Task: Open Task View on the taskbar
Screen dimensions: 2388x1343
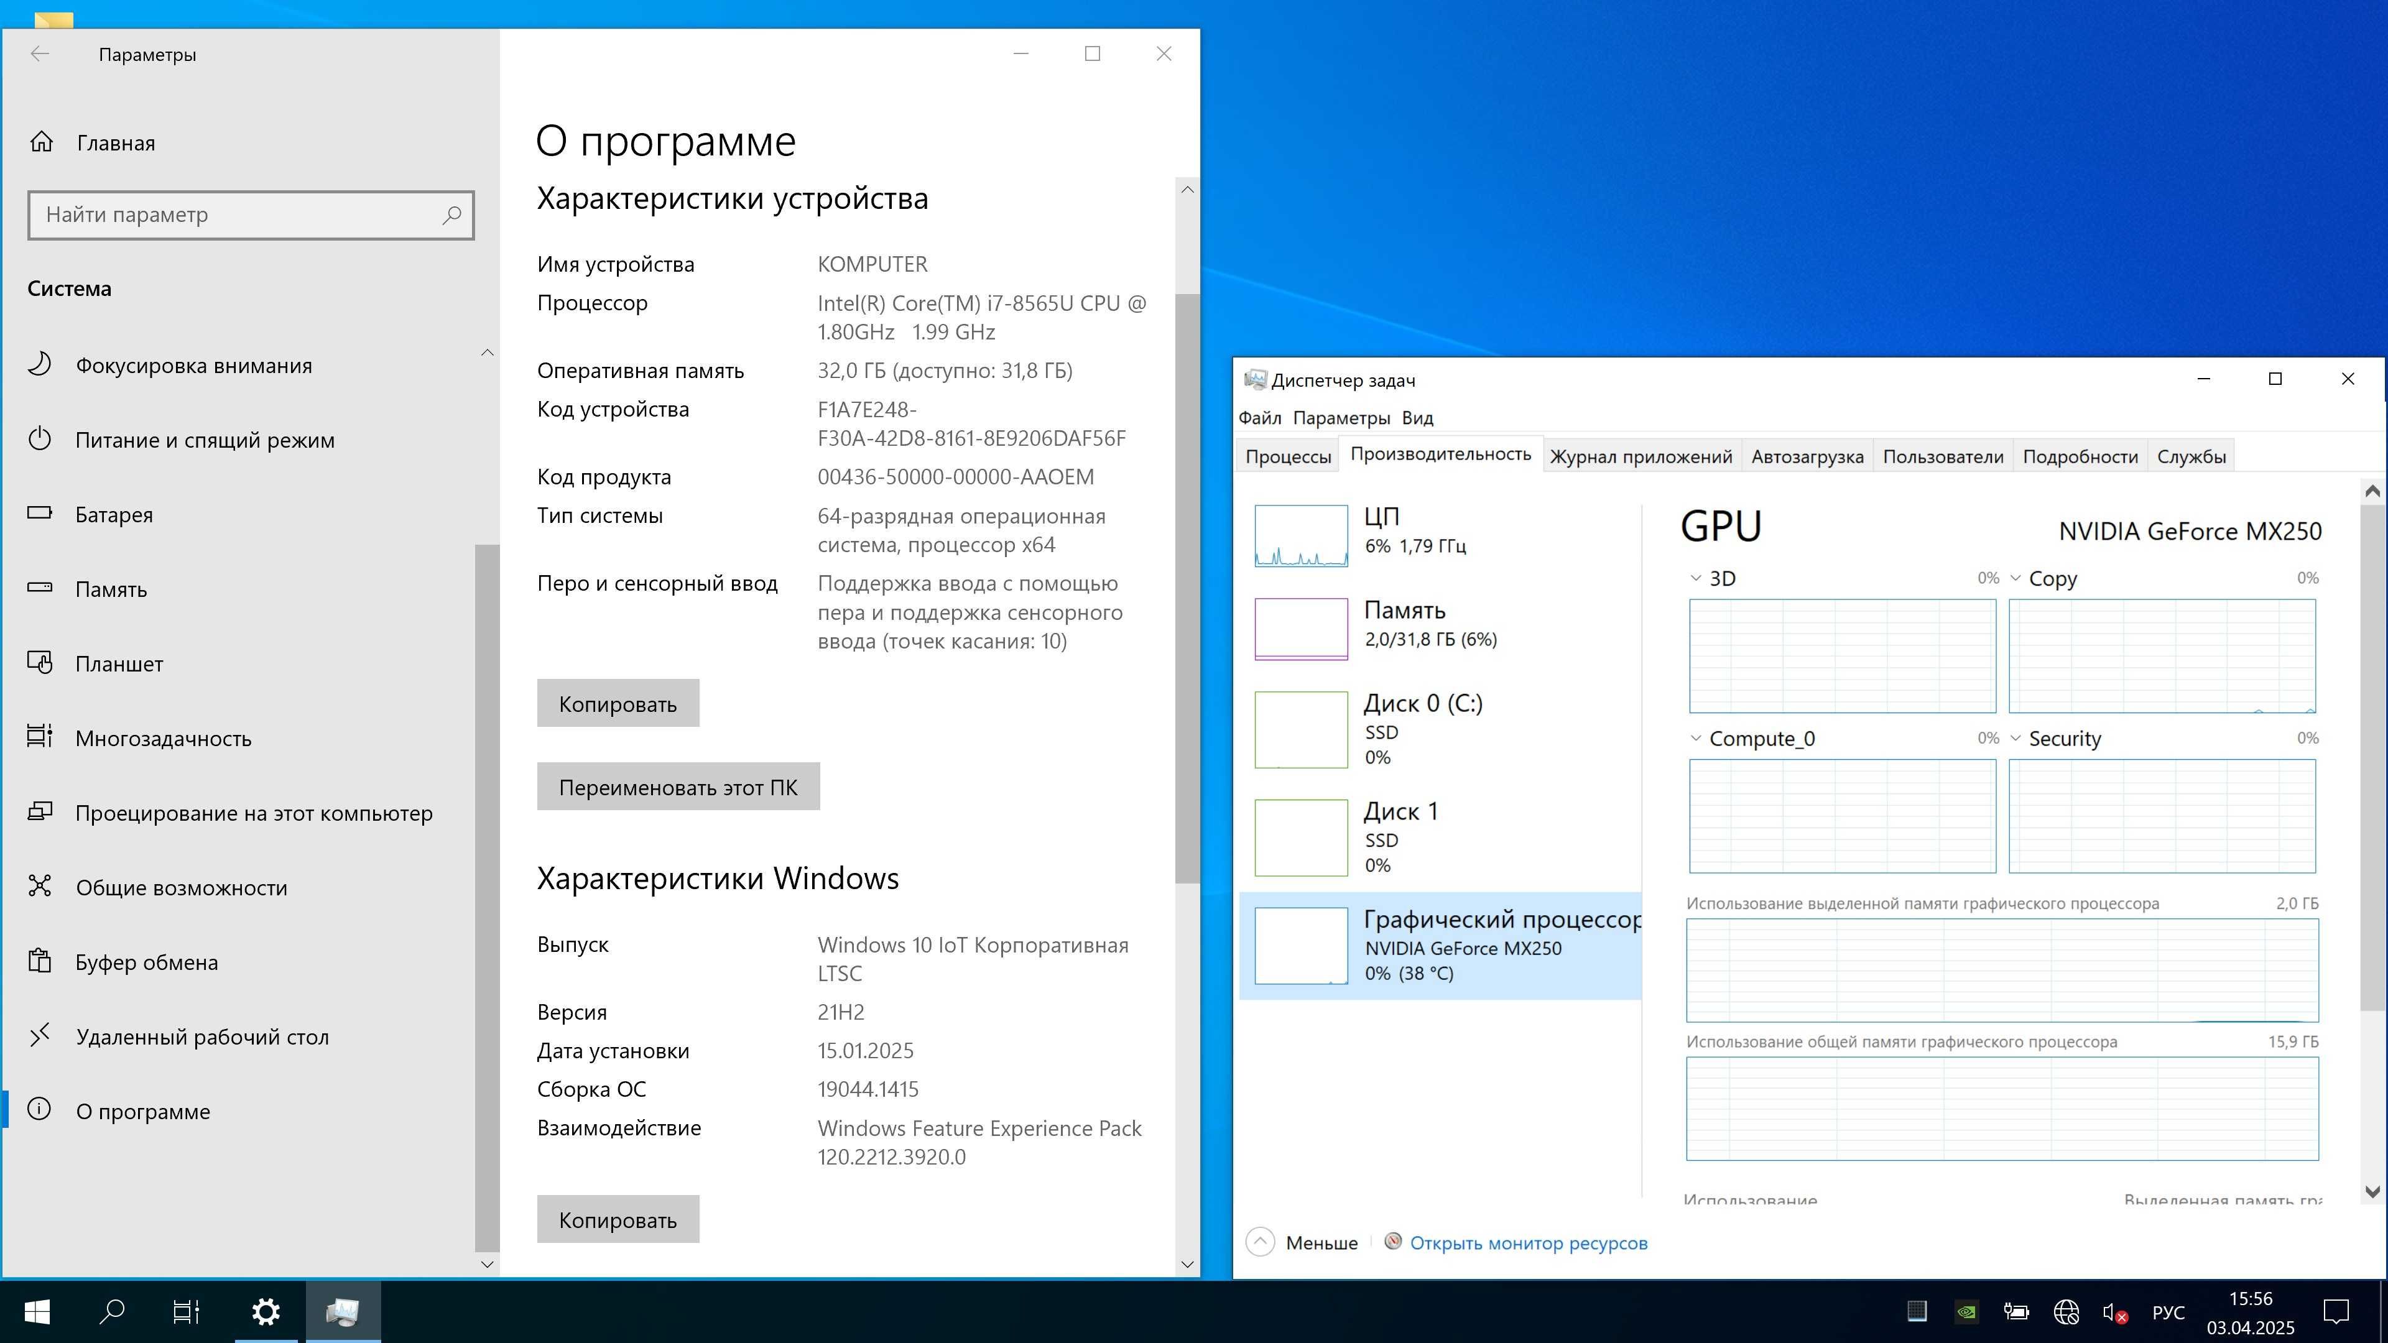Action: coord(187,1311)
